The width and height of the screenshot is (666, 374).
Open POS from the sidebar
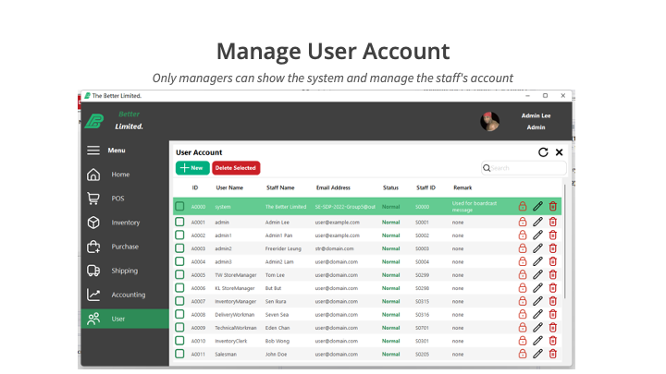click(x=125, y=199)
